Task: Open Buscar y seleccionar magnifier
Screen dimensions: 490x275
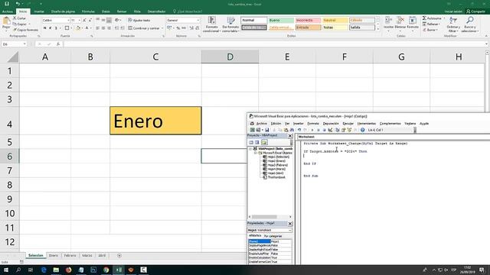Action: coord(469,24)
